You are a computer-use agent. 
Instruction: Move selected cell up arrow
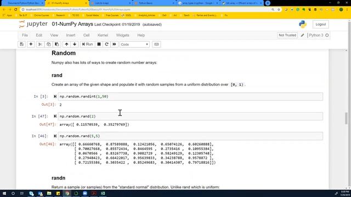tap(66, 44)
